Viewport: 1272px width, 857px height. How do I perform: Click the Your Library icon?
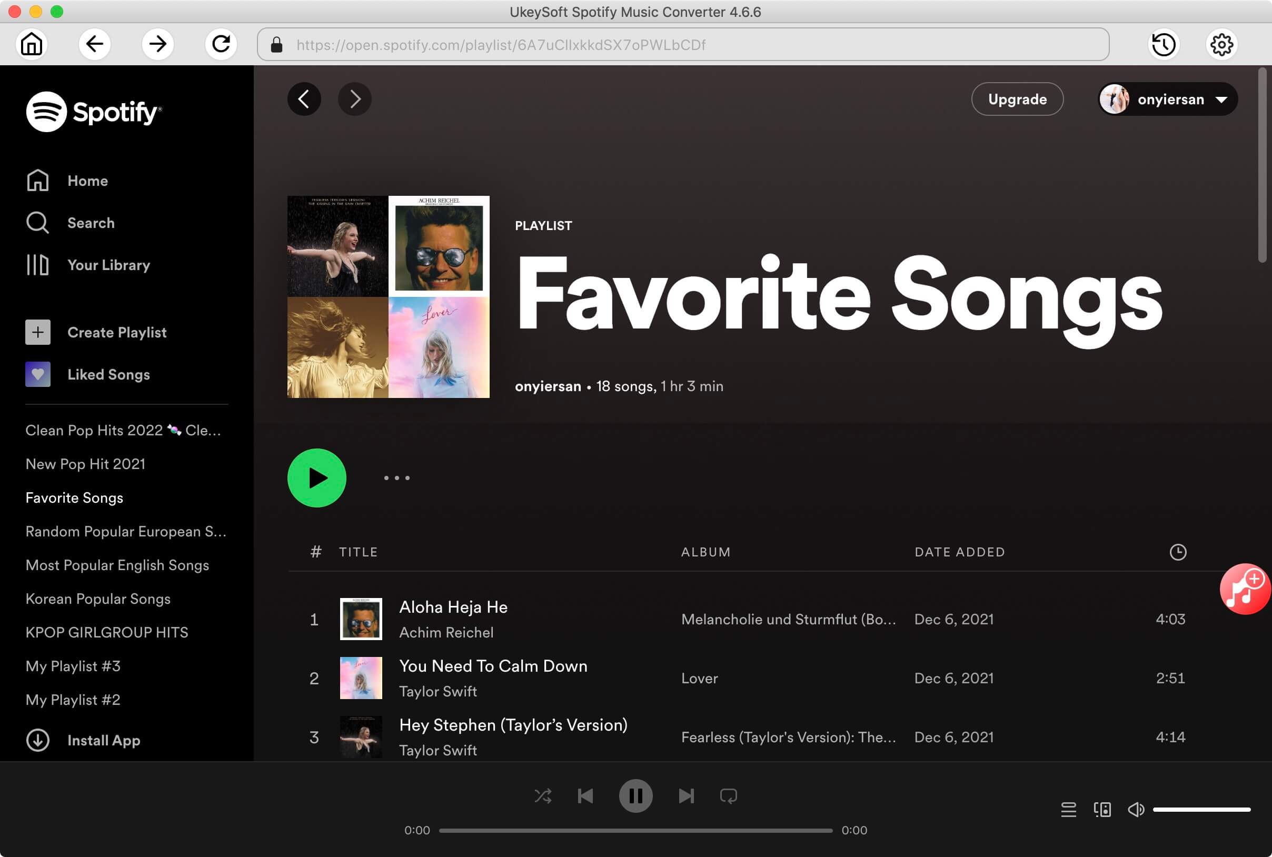(36, 265)
